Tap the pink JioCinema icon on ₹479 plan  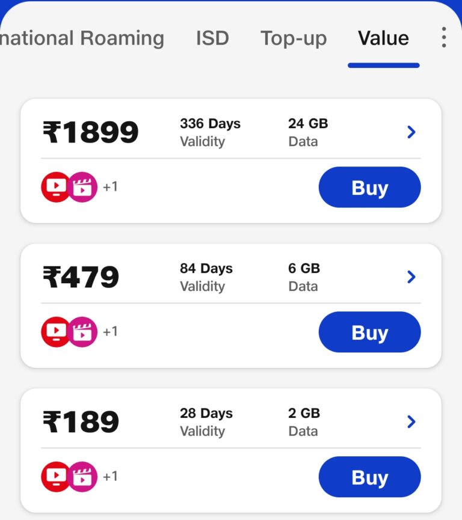coord(83,332)
